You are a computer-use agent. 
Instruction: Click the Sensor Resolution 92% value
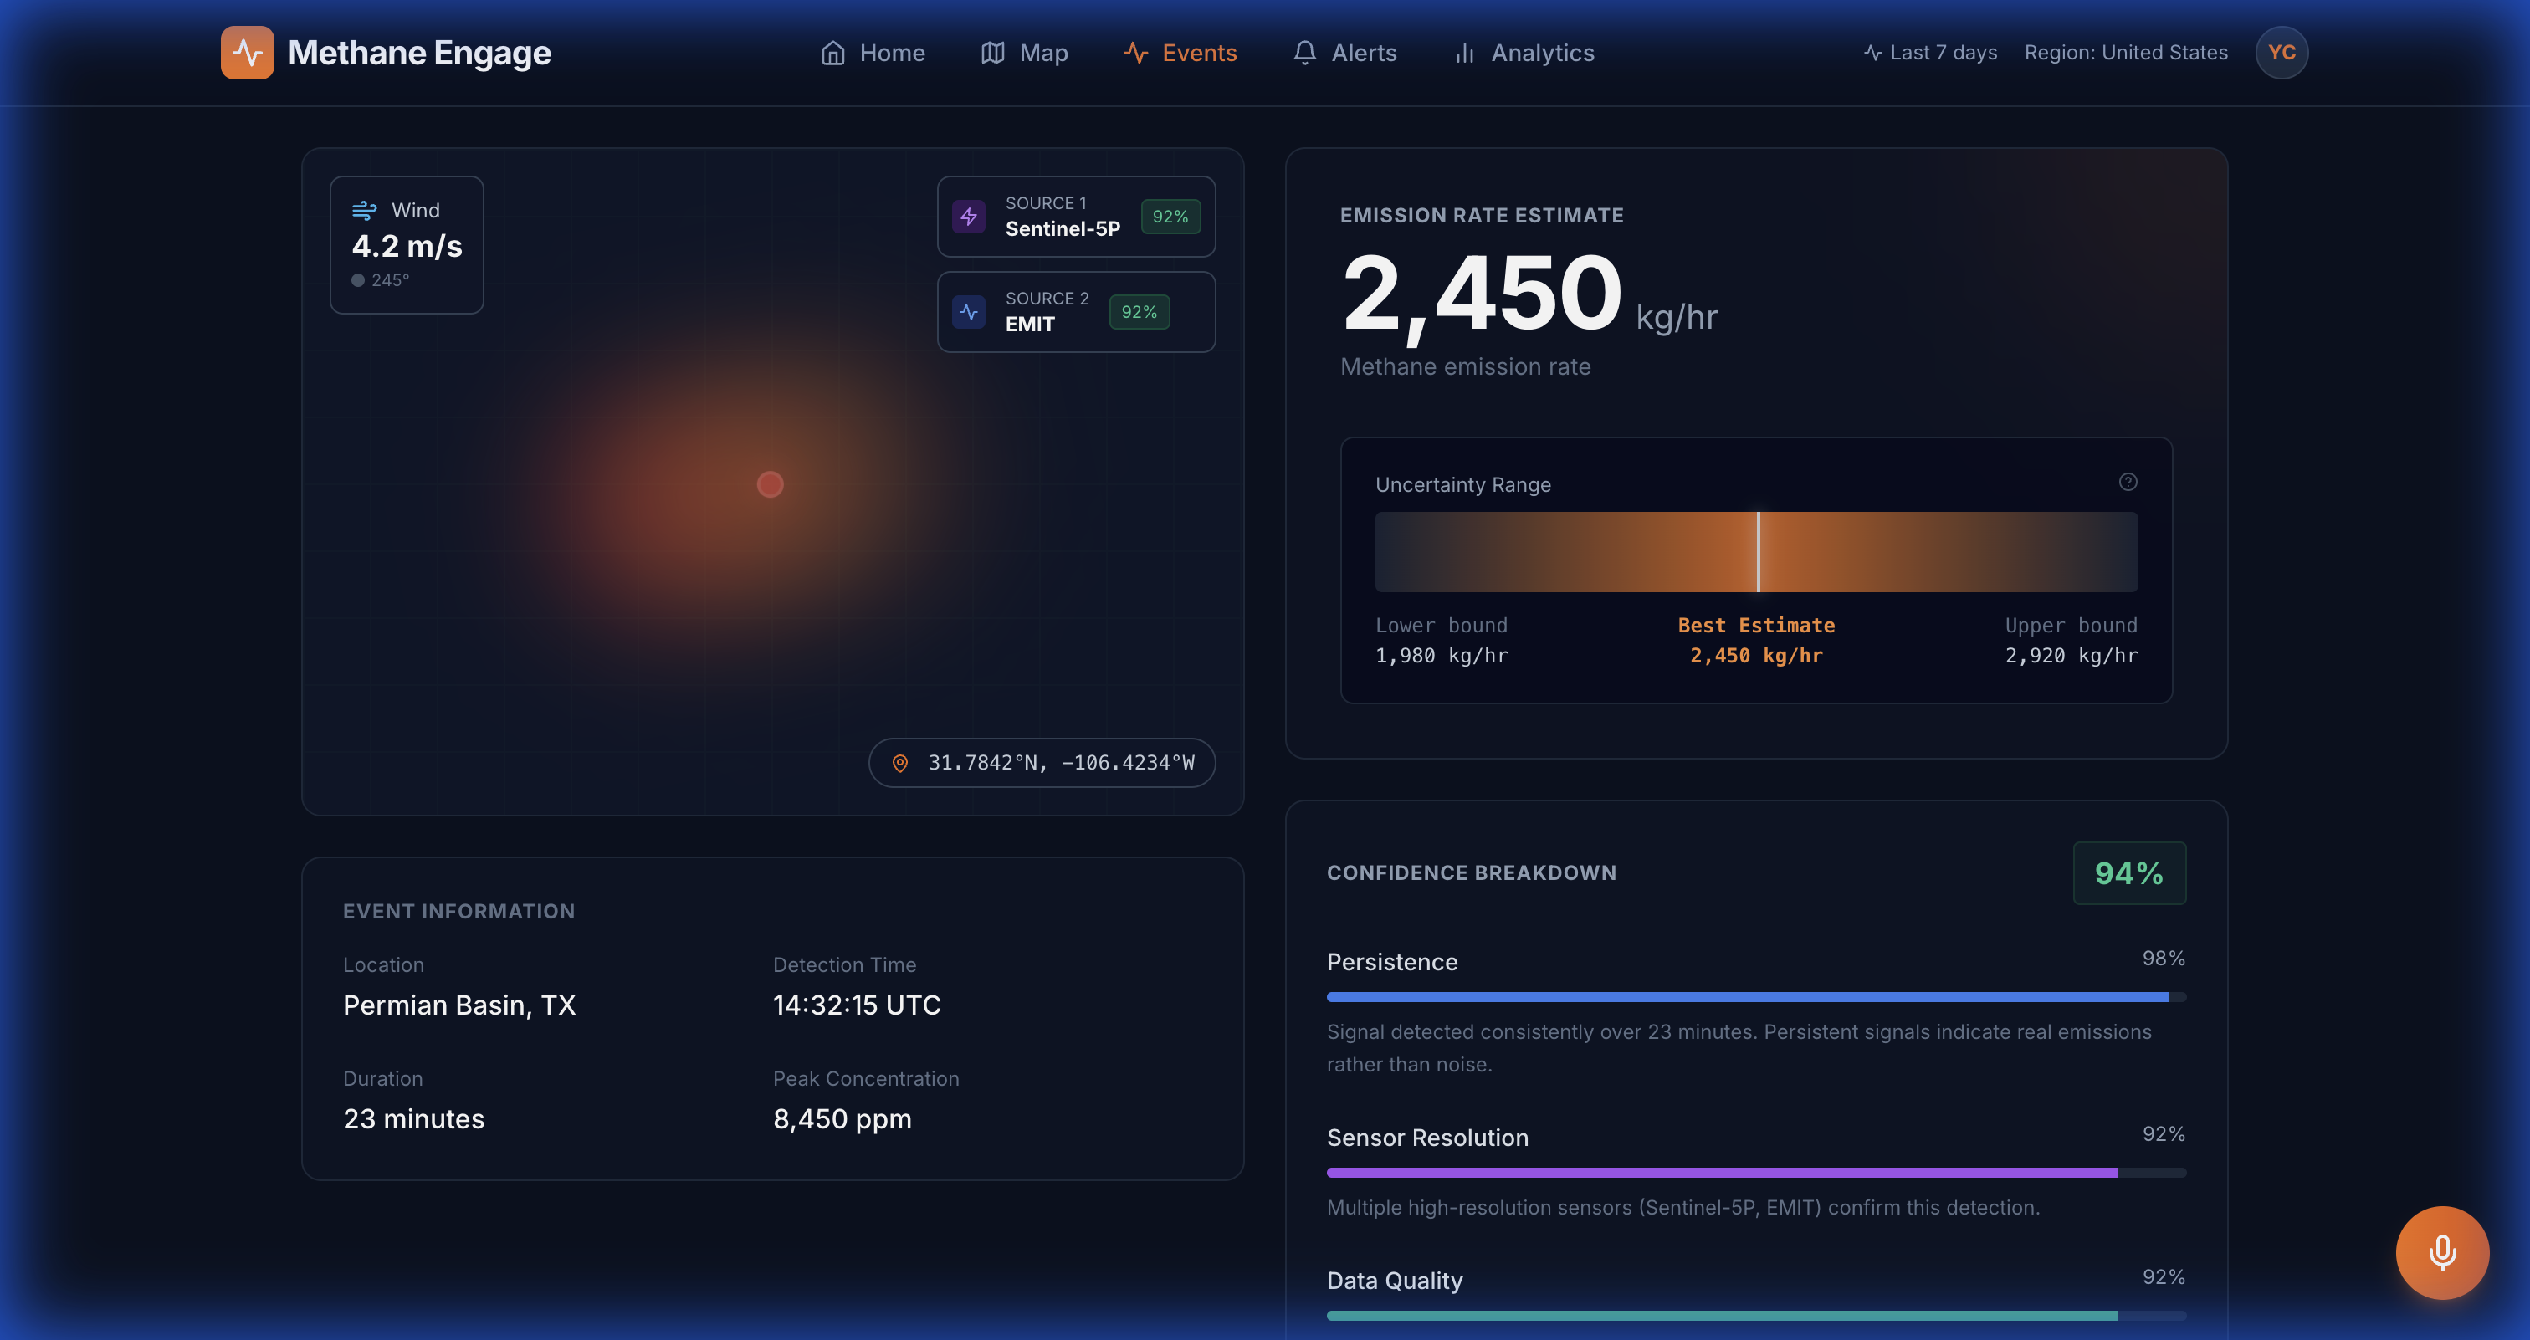2163,1134
